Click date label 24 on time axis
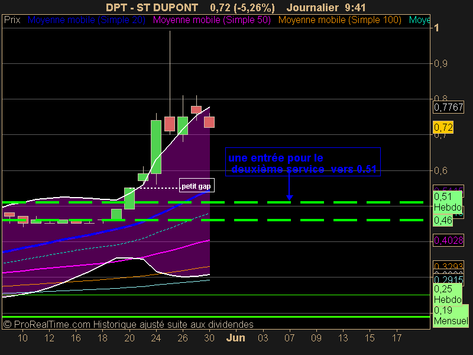473x355 pixels. coord(156,338)
